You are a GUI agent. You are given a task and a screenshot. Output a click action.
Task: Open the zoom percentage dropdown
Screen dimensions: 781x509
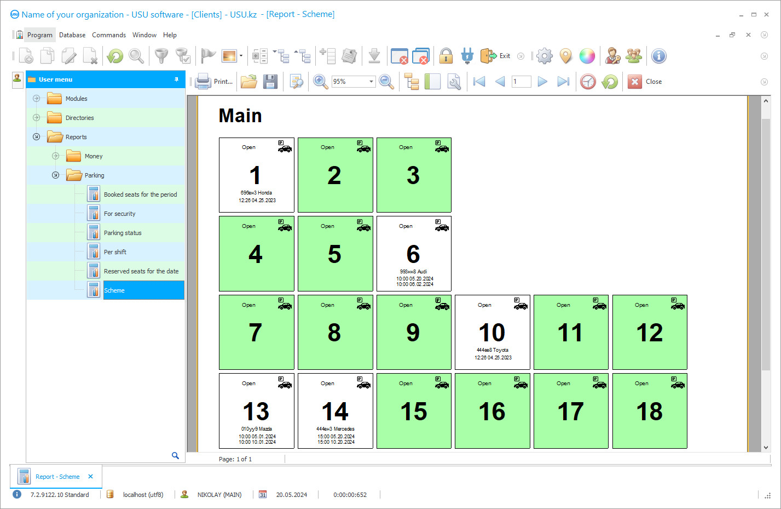371,82
